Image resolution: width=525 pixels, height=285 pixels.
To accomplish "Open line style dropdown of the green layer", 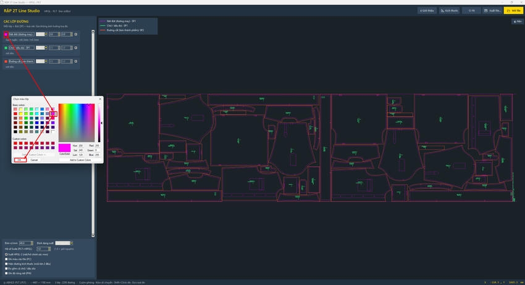I will point(41,48).
